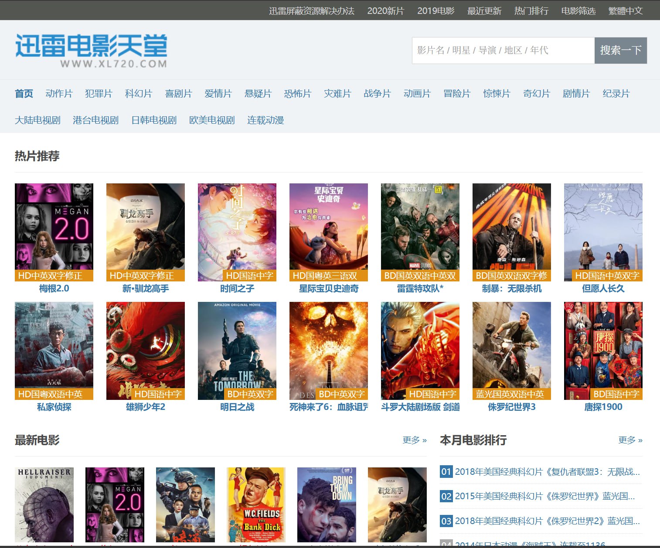Open rank 01 复仇者联盟3 entry
Image resolution: width=660 pixels, height=548 pixels.
pyautogui.click(x=548, y=472)
